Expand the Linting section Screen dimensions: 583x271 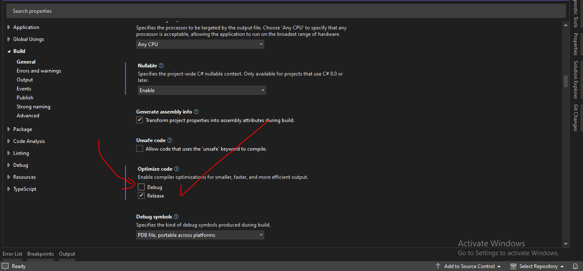[9, 153]
